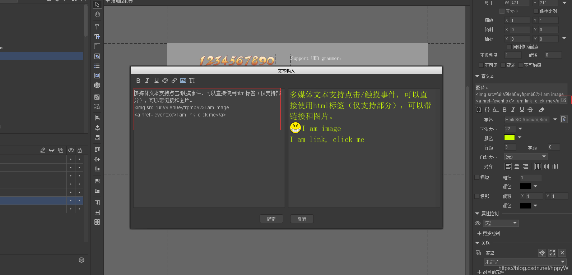Click the align right edges toolbar icon
Viewport: 572px width, 275px height.
click(97, 137)
